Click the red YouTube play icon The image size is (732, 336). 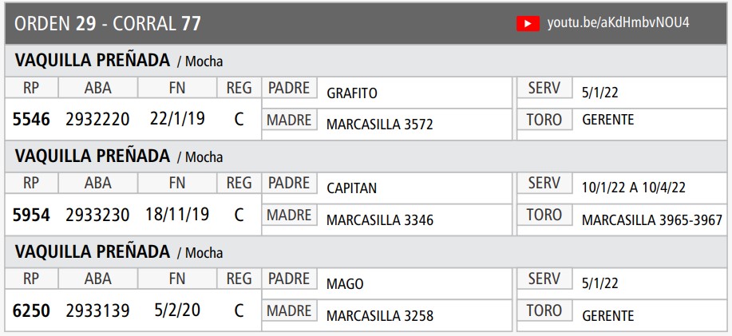pyautogui.click(x=528, y=24)
